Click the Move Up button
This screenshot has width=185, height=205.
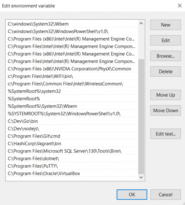(165, 95)
